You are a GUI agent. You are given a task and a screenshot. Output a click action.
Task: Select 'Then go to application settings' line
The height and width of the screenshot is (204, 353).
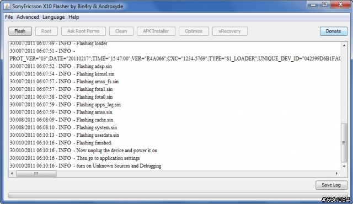click(x=74, y=158)
